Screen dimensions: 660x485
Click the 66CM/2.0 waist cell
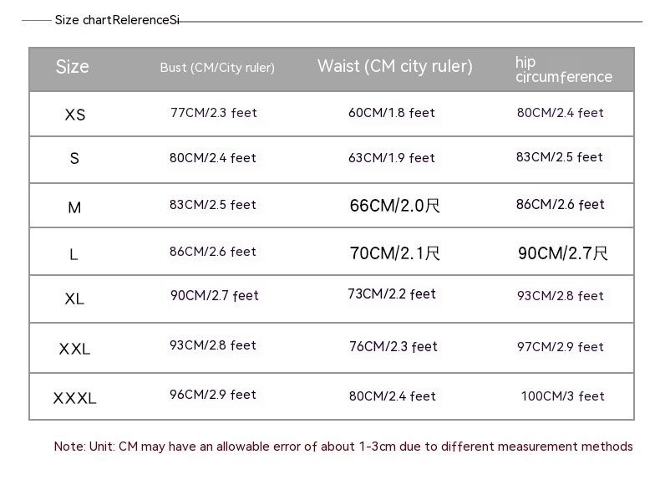click(394, 206)
